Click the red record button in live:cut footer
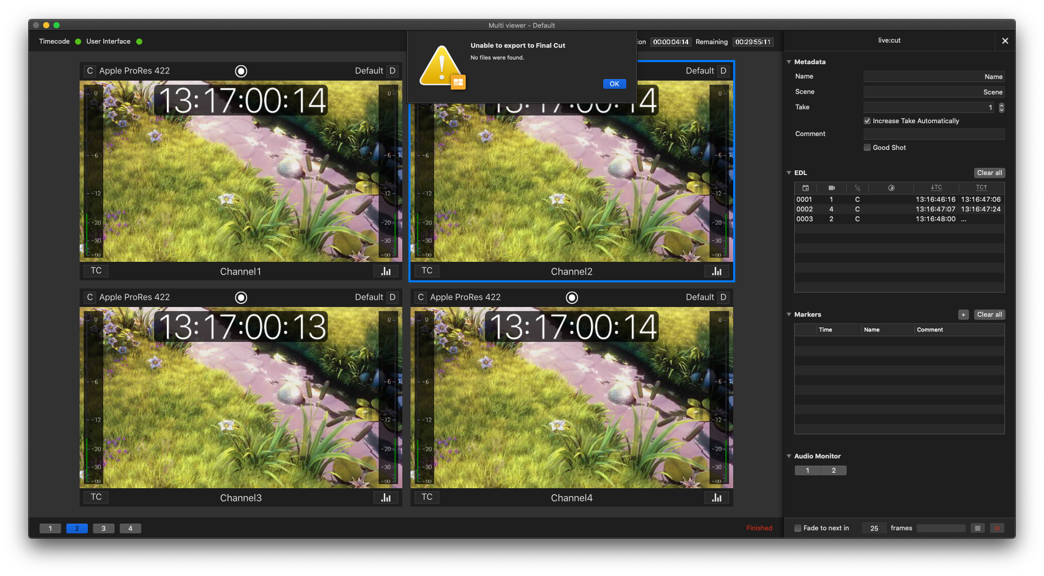 997,528
